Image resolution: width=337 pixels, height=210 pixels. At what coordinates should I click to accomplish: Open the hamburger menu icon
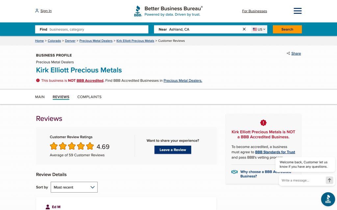(298, 11)
